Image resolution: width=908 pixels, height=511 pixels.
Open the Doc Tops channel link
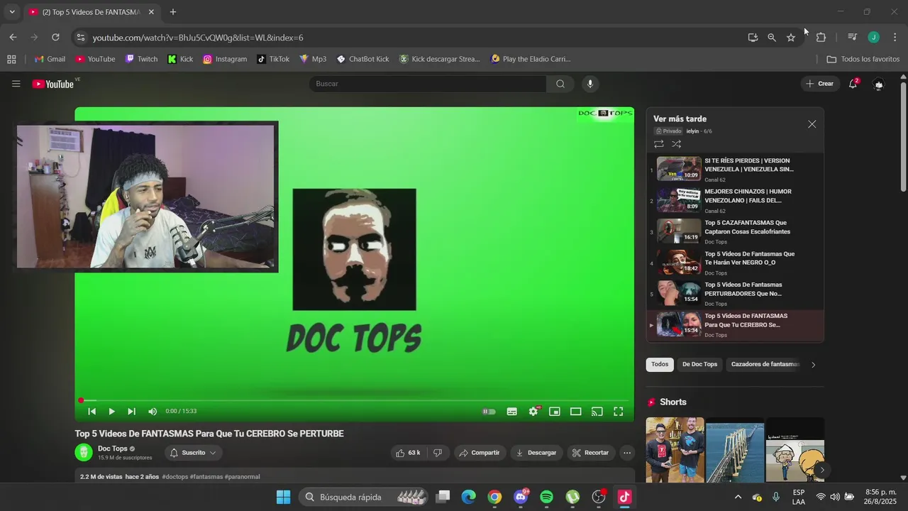pos(113,449)
